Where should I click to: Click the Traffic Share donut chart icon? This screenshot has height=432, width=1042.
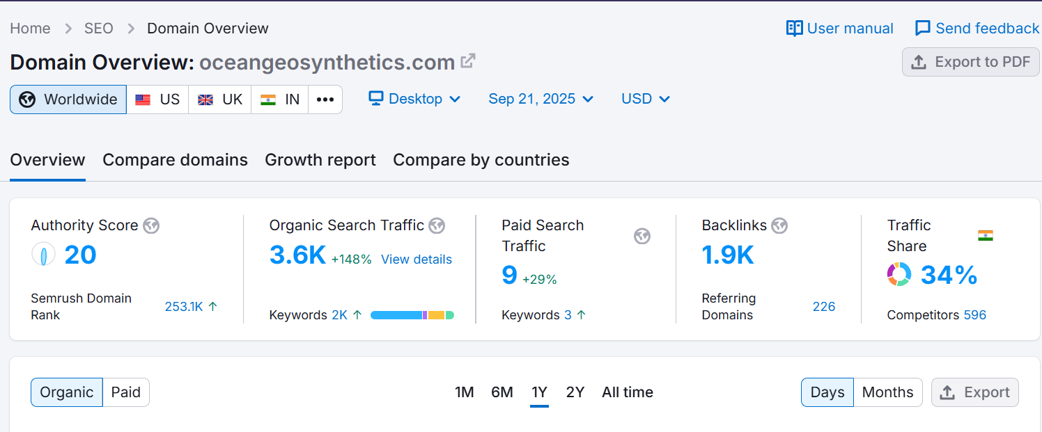point(899,274)
